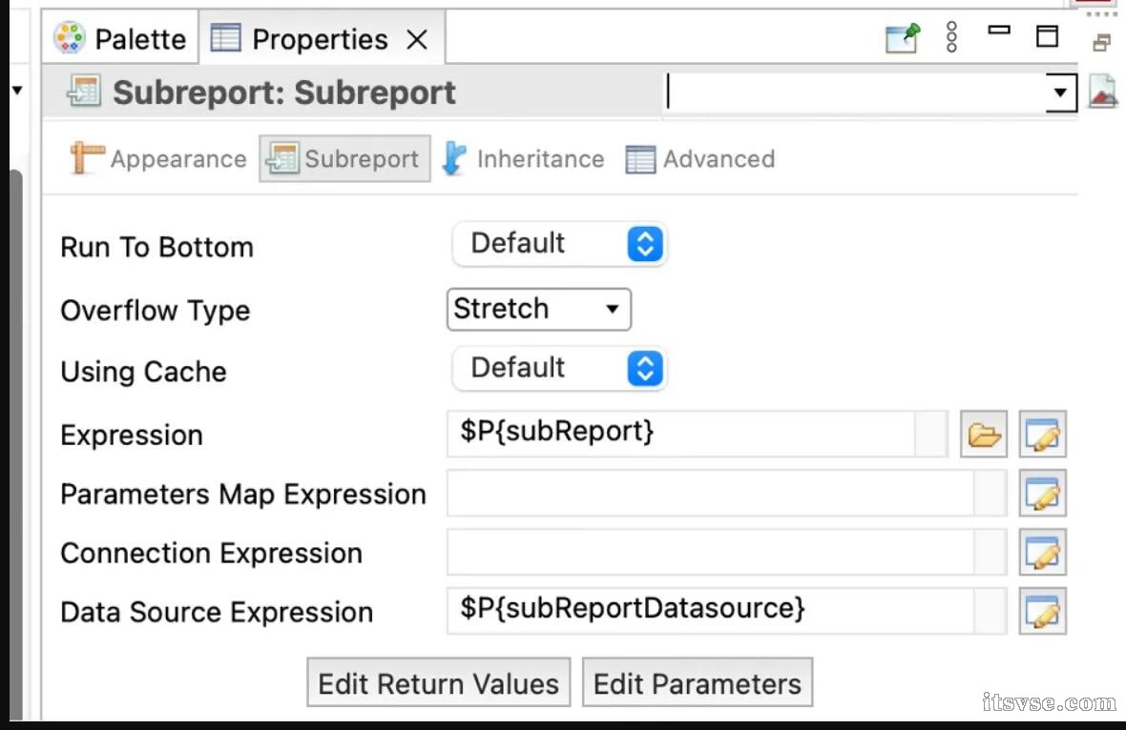Screen dimensions: 1126x730
Task: Switch to the Palette tab
Action: (x=120, y=39)
